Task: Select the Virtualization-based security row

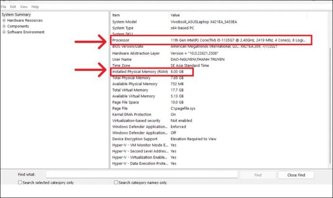Action: (x=209, y=121)
